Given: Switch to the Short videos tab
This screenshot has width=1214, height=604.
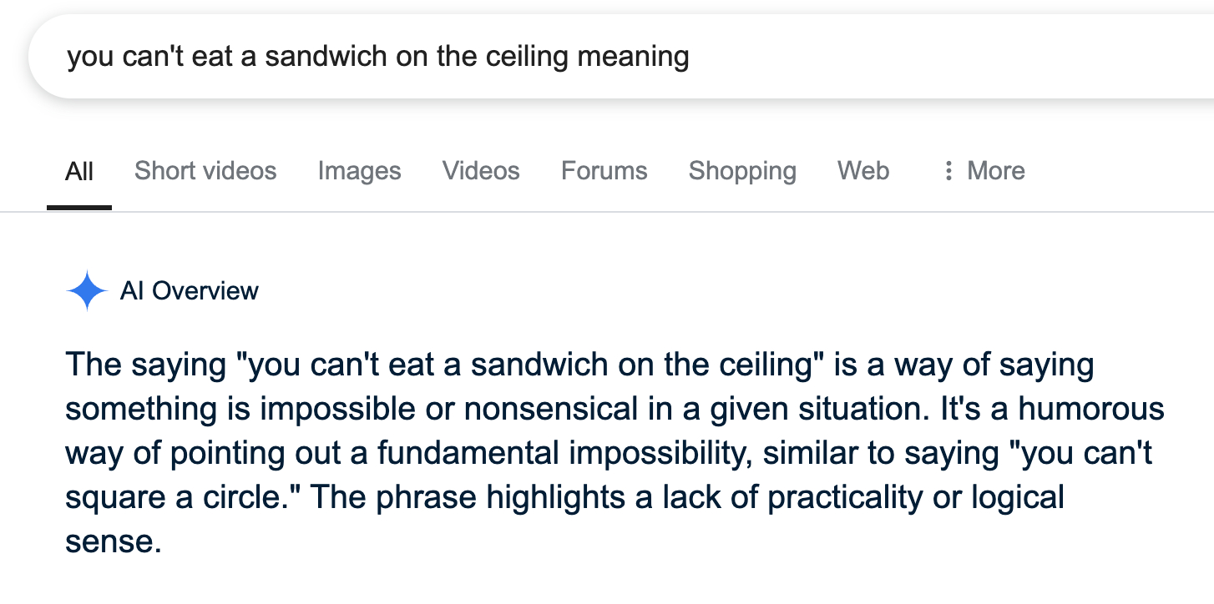Looking at the screenshot, I should pyautogui.click(x=205, y=171).
